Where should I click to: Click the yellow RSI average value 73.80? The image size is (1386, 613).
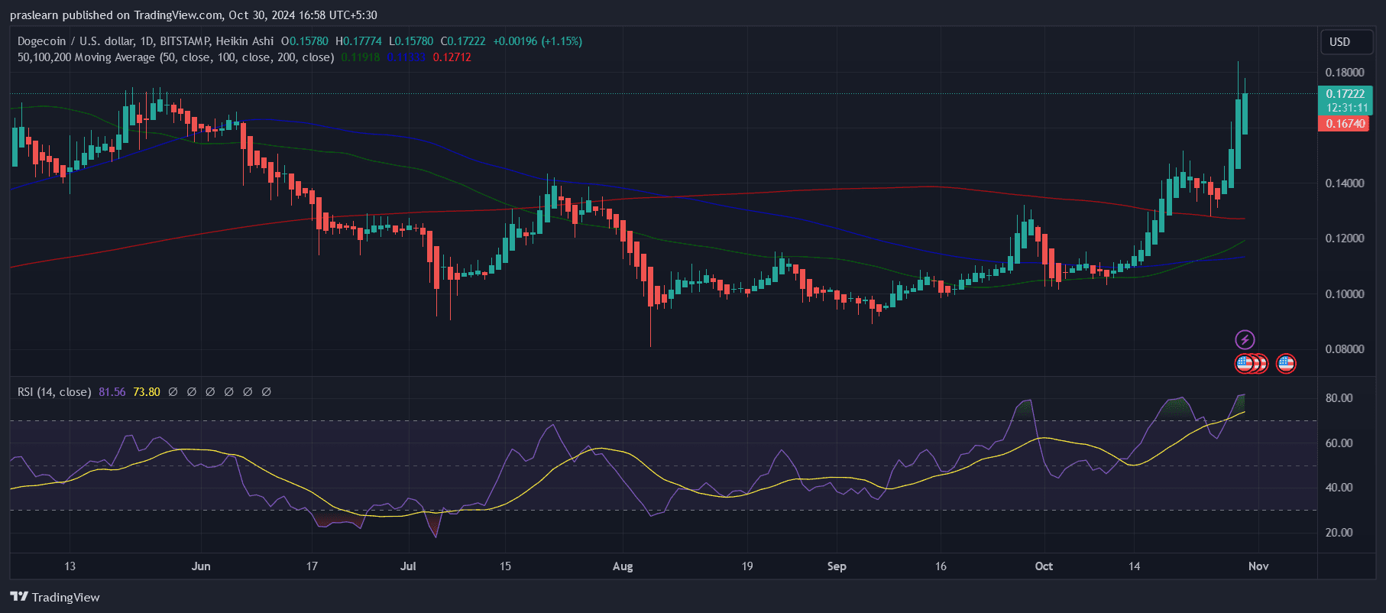point(147,391)
